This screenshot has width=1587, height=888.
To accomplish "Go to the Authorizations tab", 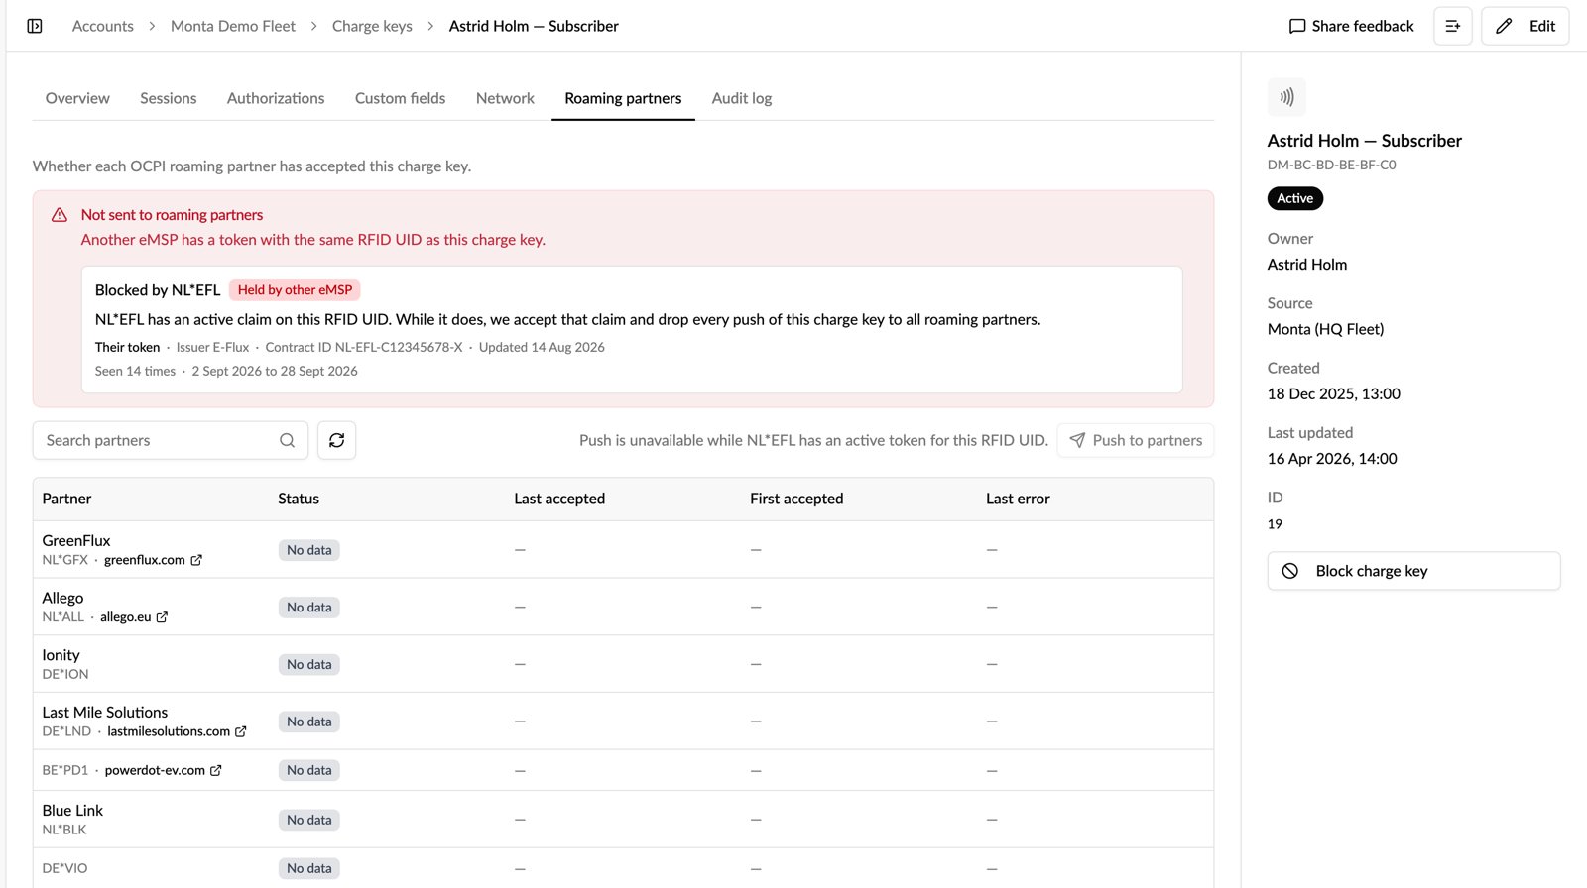I will (x=276, y=98).
